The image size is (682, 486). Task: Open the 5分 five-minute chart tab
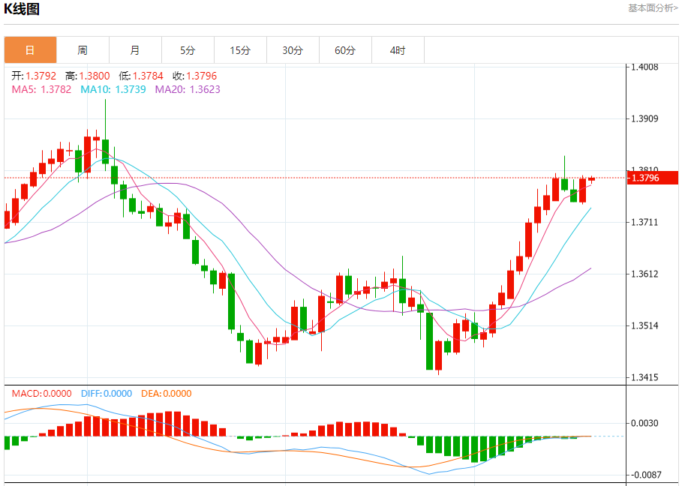pos(188,50)
